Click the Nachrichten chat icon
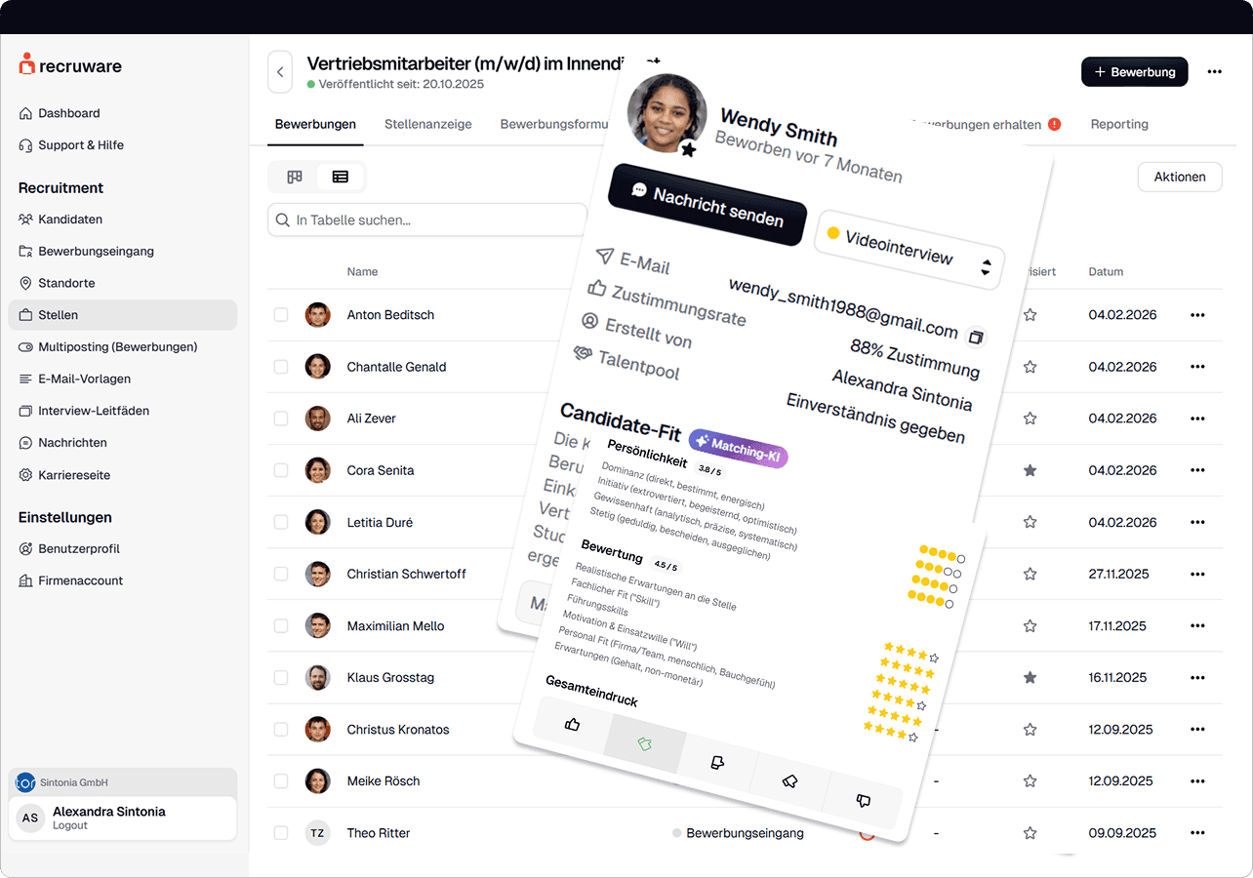The width and height of the screenshot is (1253, 878). coord(26,443)
